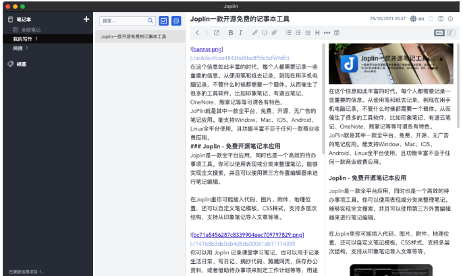Insert date time icon
The height and width of the screenshot is (276, 463).
click(x=337, y=33)
